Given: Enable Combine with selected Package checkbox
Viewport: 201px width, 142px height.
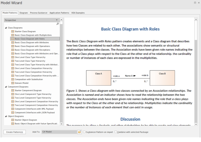Looking at the screenshot, I should pos(116,132).
